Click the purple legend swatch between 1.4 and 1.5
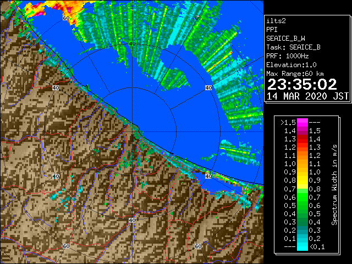This screenshot has width=352, height=264. tap(302, 131)
